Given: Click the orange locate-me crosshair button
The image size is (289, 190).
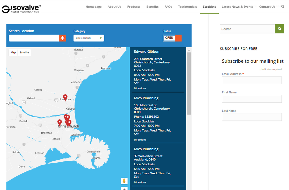Looking at the screenshot, I should [x=62, y=38].
